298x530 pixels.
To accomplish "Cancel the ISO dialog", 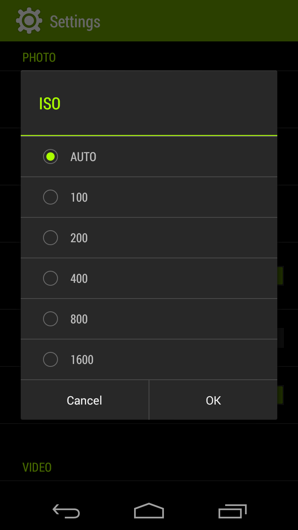I will 84,400.
